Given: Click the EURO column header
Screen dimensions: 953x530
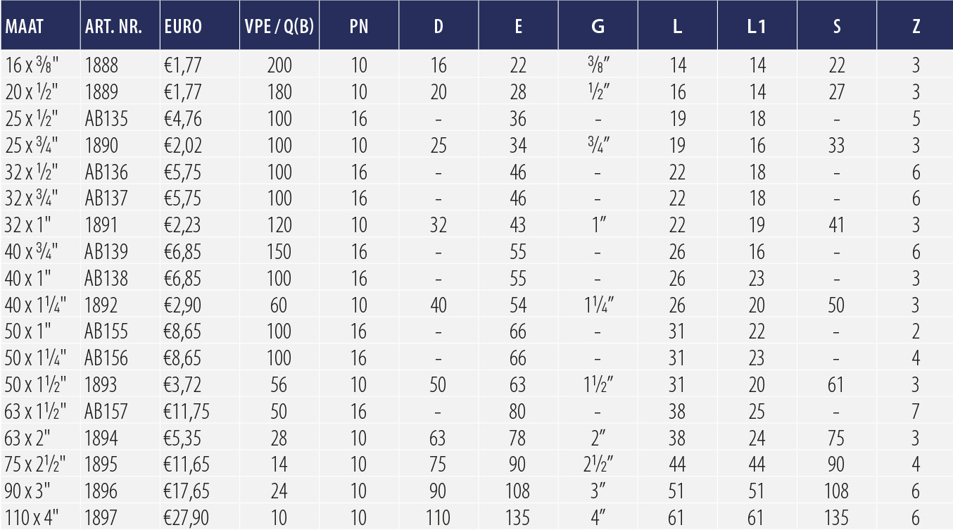Looking at the screenshot, I should 183,27.
